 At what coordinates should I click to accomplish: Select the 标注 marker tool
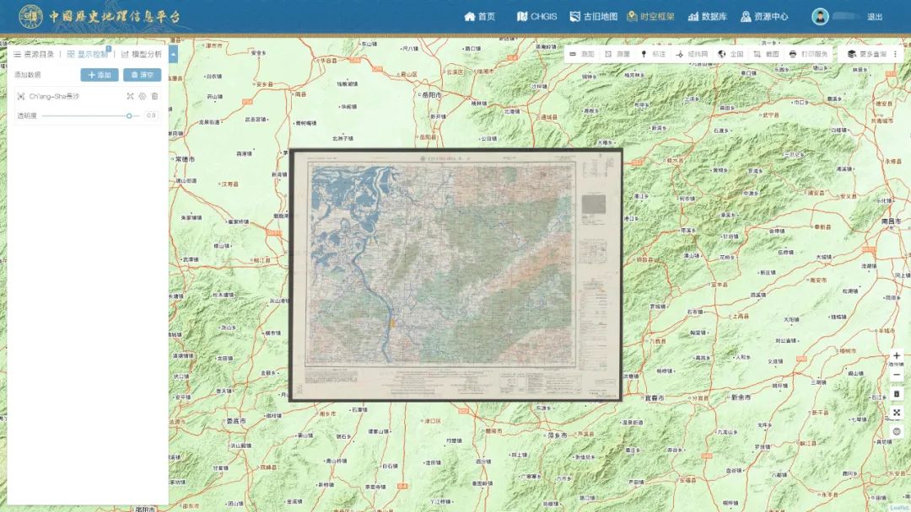(653, 54)
